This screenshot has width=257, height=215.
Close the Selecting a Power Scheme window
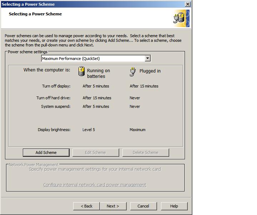point(188,4)
